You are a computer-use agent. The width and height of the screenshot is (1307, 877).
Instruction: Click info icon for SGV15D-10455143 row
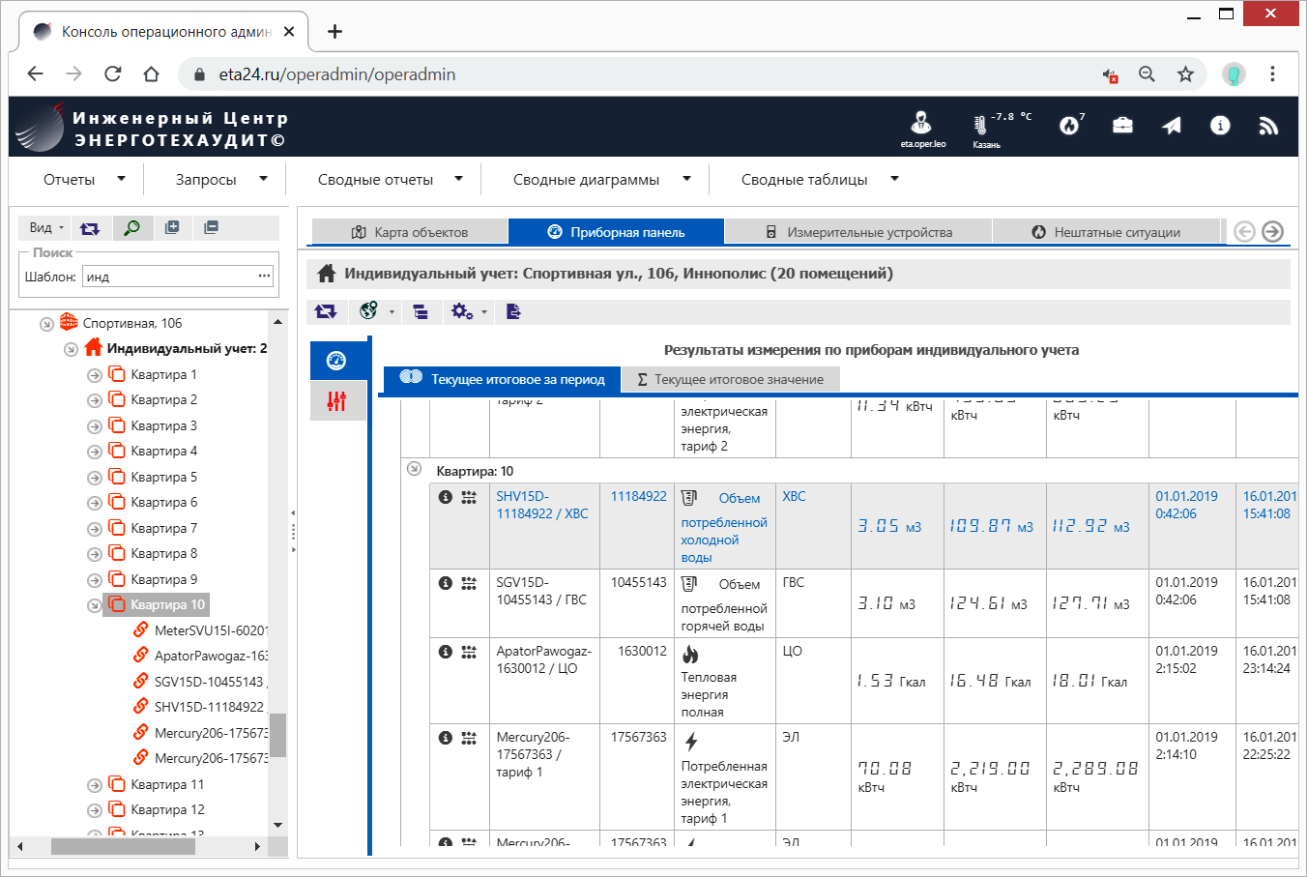click(x=446, y=583)
